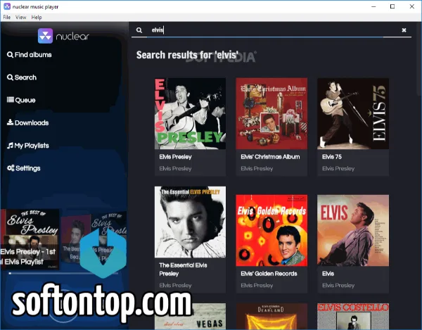Click the search field containing 'elvis'

pos(273,30)
